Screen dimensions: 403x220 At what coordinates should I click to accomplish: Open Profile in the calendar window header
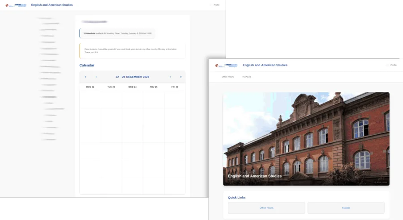click(216, 5)
